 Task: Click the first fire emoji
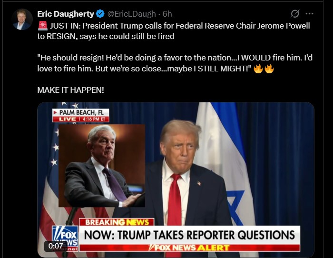click(258, 69)
